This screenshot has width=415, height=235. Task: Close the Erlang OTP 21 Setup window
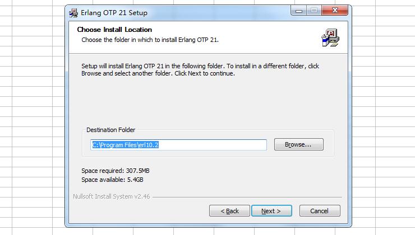pos(335,11)
